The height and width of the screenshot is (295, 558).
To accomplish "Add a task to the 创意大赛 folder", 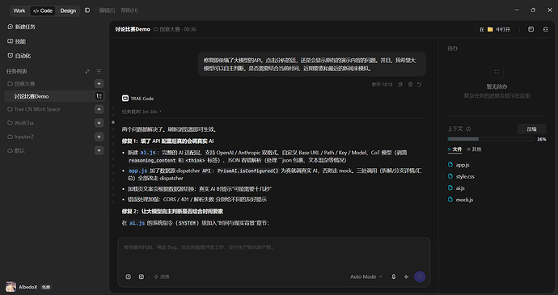I will point(99,83).
